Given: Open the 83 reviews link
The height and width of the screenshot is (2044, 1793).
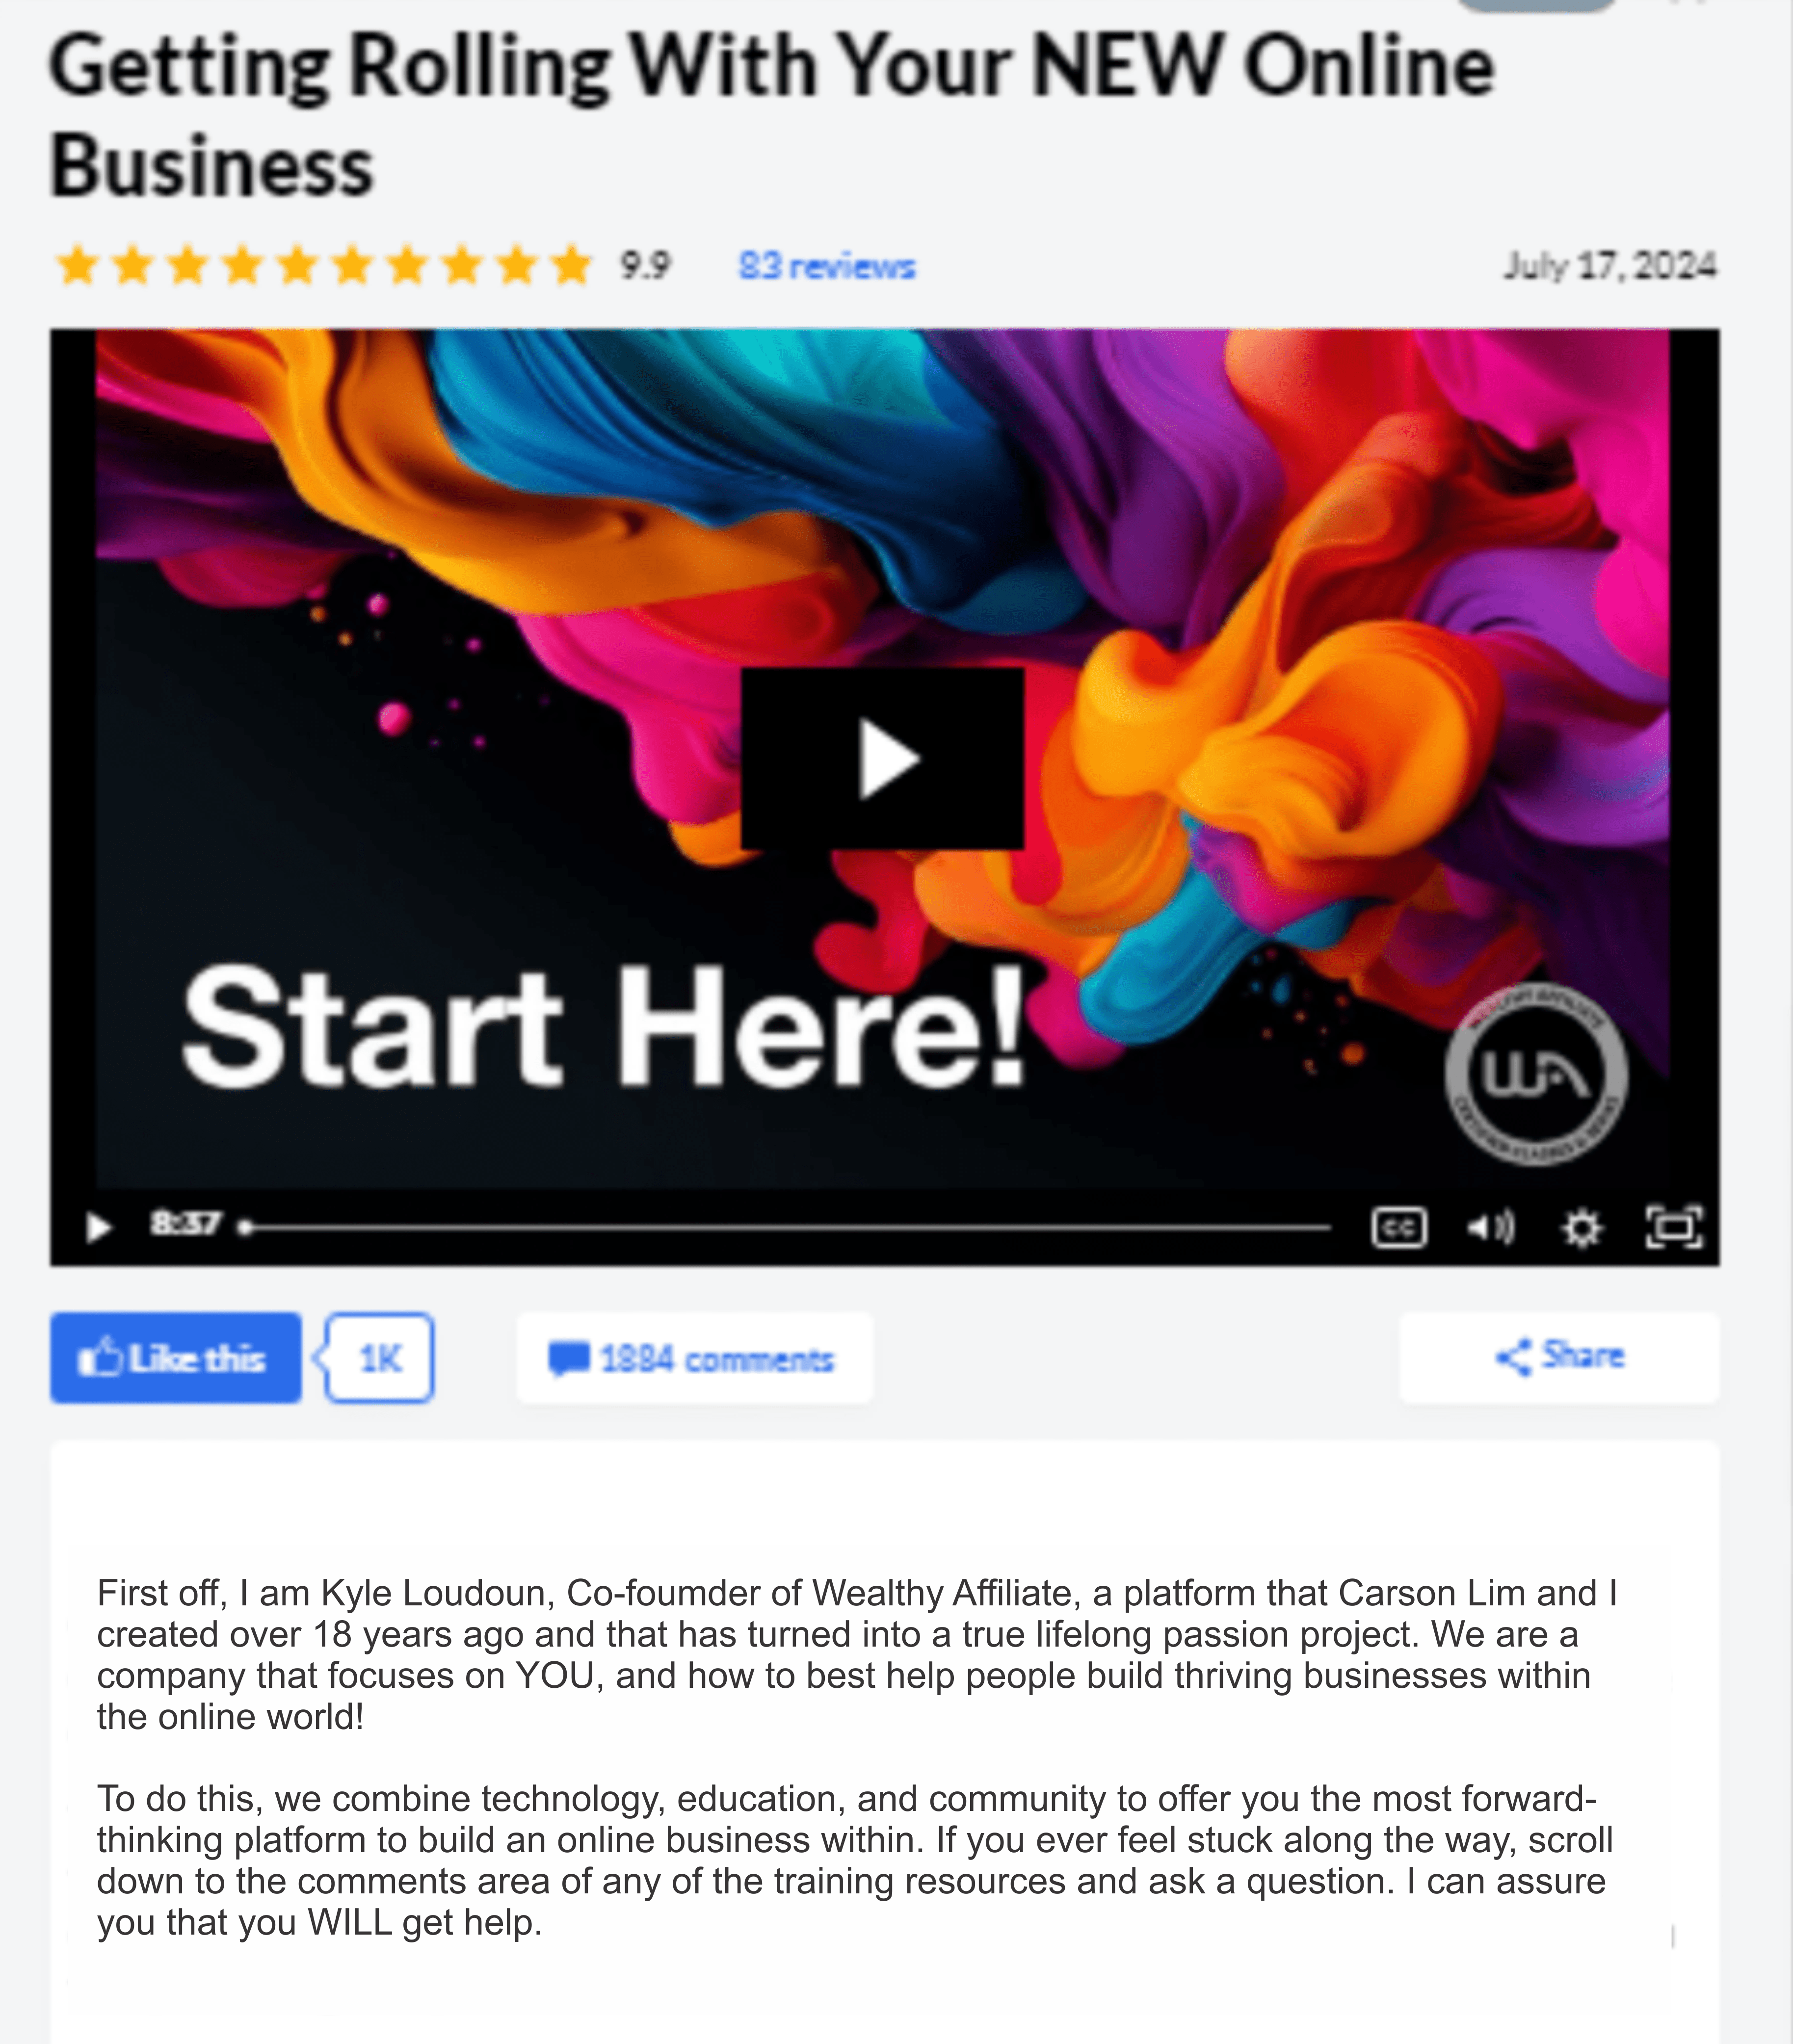Looking at the screenshot, I should (x=827, y=266).
